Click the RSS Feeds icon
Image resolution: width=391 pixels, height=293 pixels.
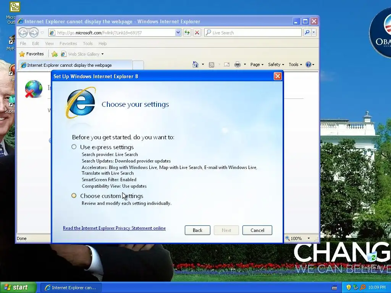coord(212,65)
